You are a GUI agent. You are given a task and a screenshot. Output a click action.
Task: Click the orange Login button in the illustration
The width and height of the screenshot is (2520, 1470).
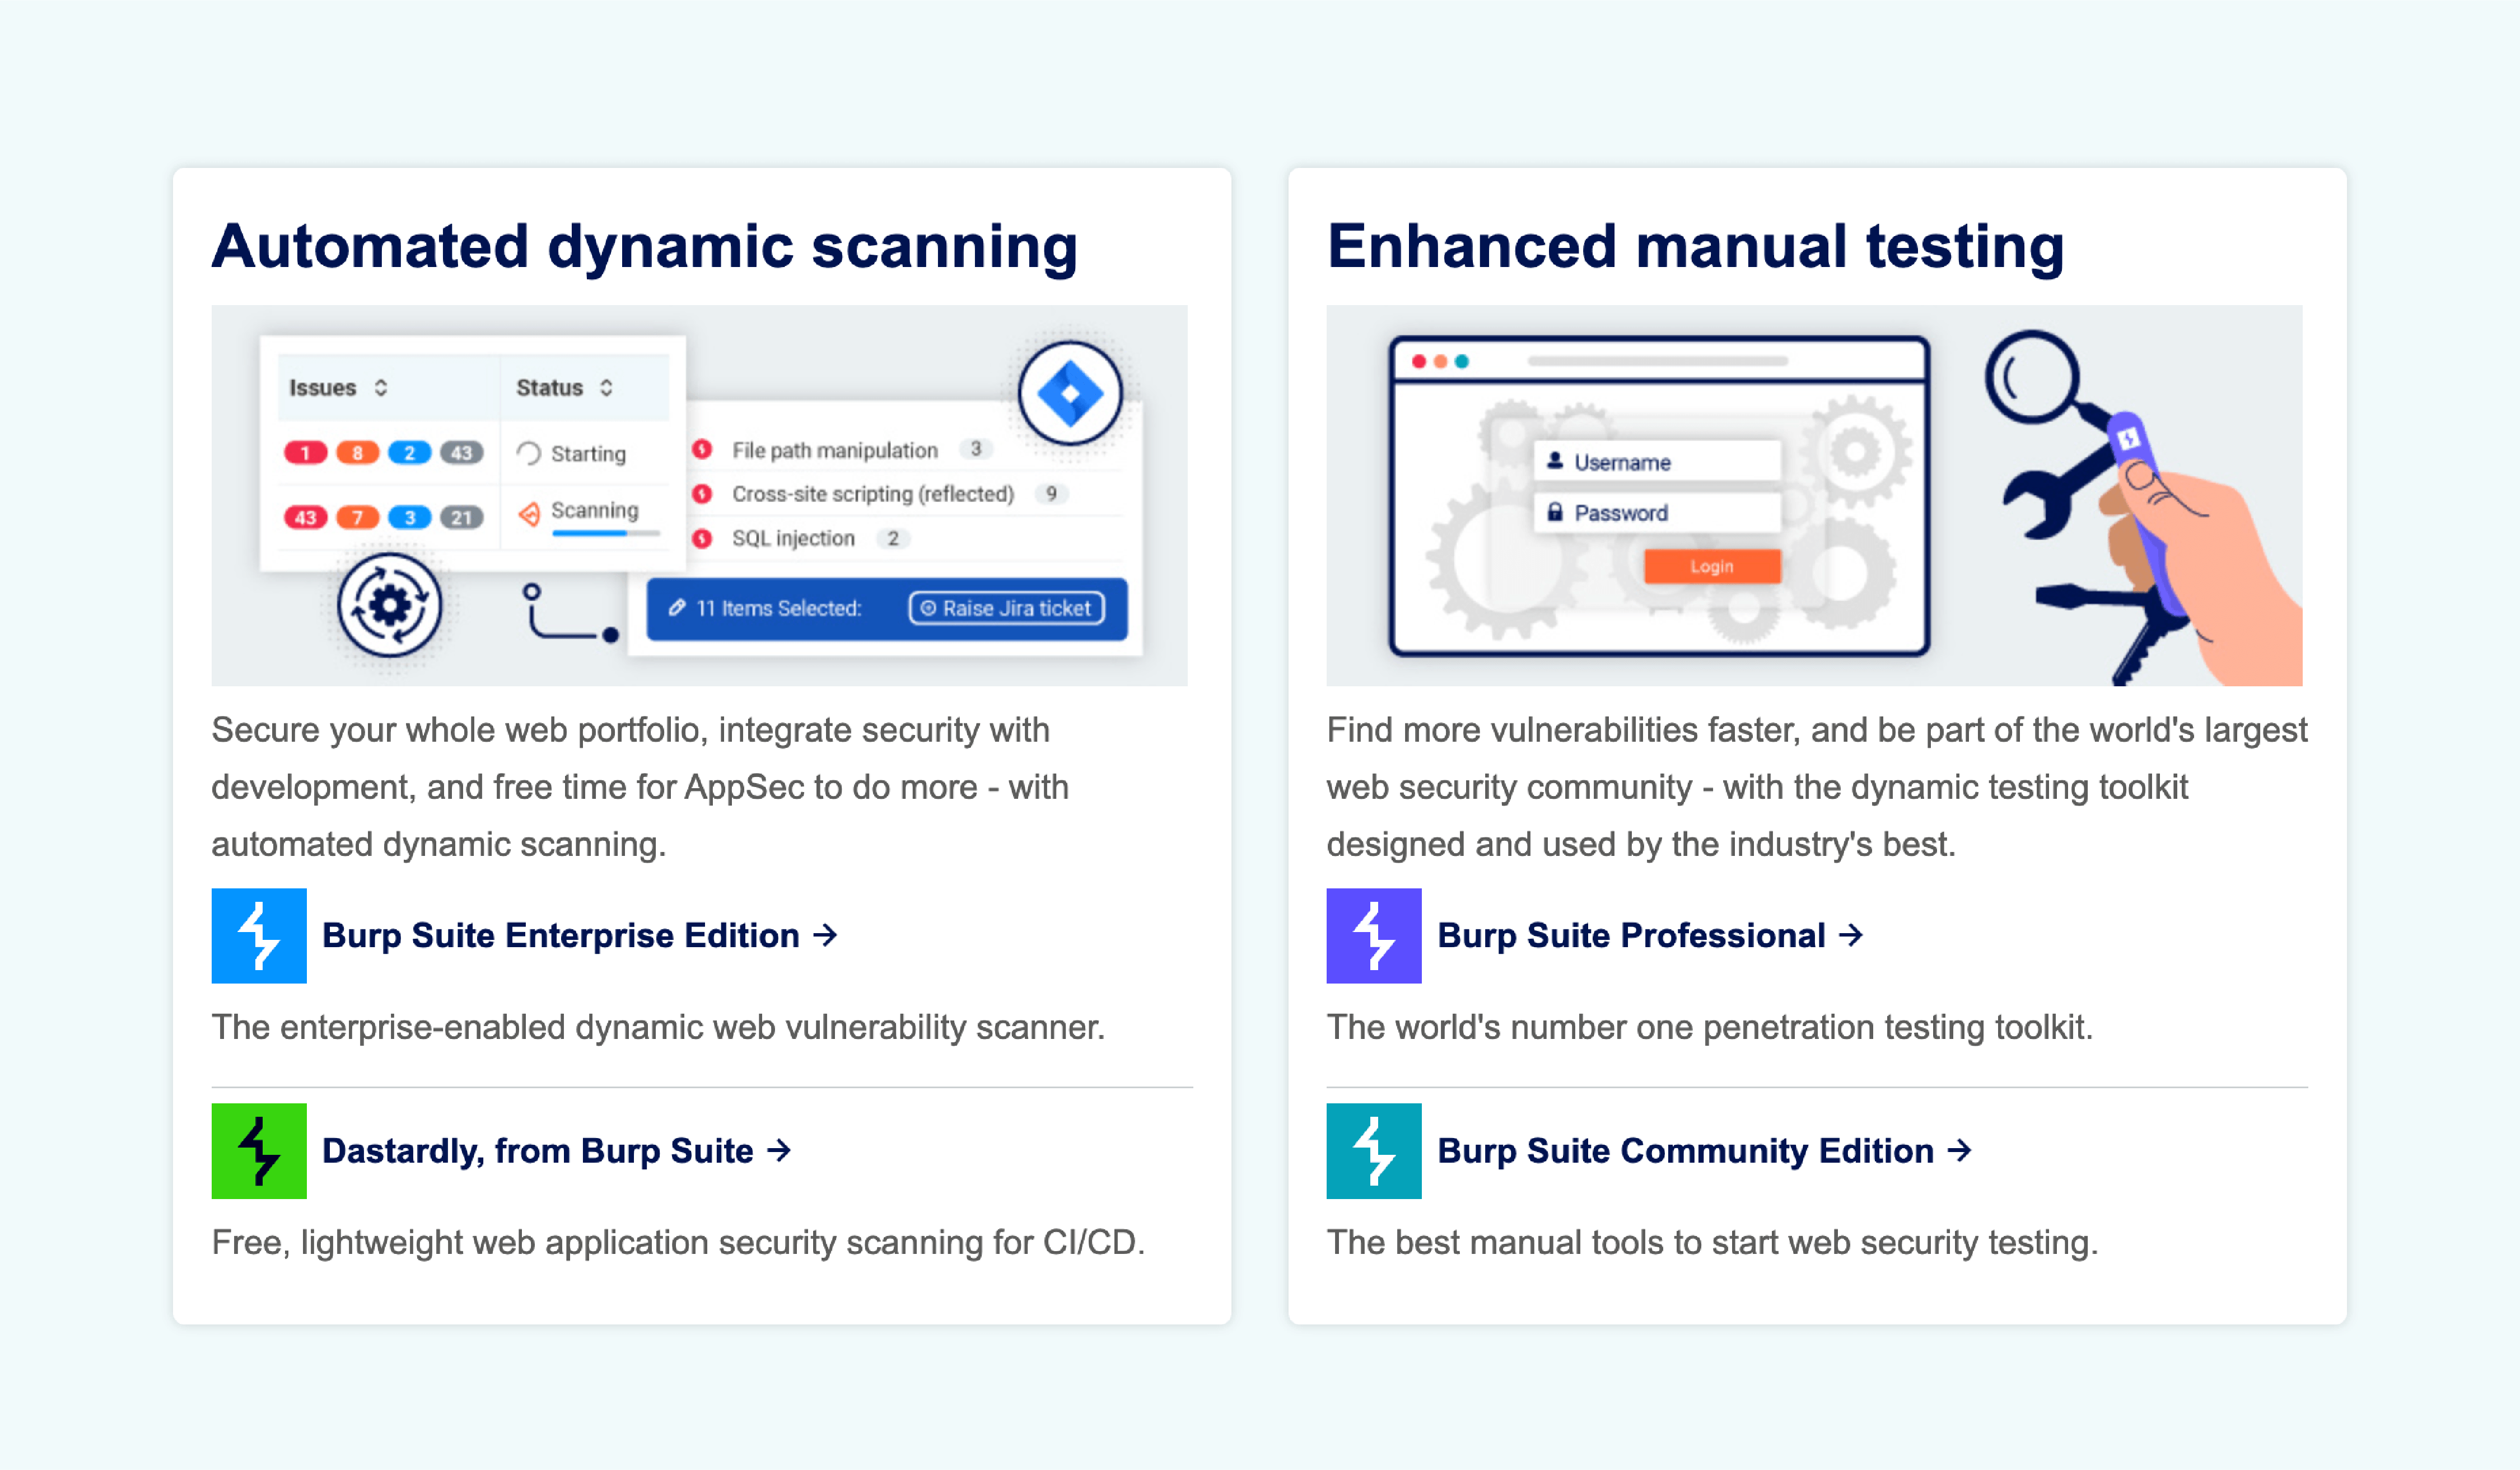point(1712,565)
